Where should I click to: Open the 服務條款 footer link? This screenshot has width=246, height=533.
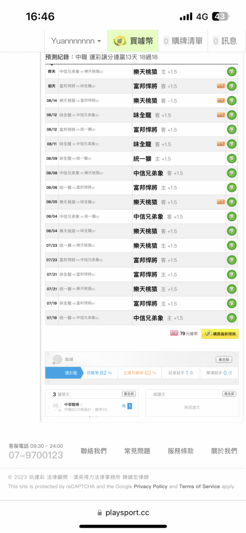coord(181,451)
